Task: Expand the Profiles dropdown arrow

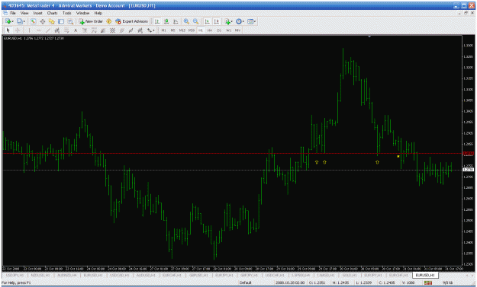Action: (24, 21)
